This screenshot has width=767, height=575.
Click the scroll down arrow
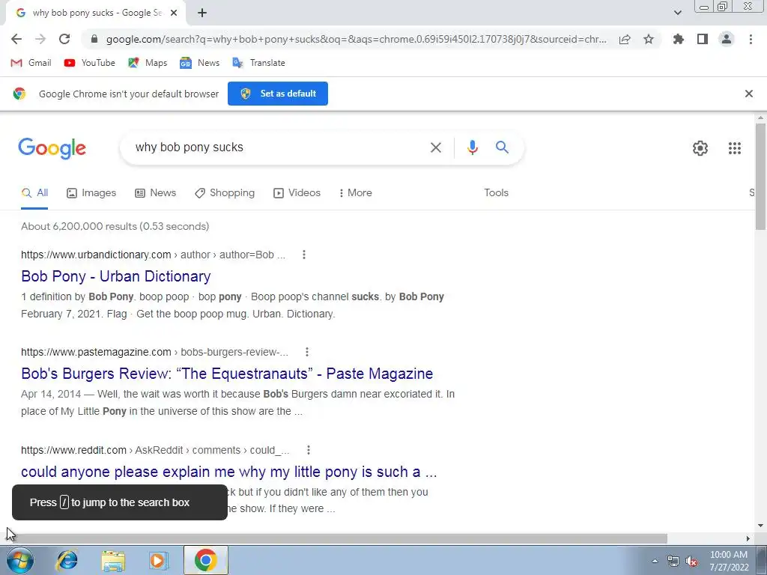pos(761,526)
